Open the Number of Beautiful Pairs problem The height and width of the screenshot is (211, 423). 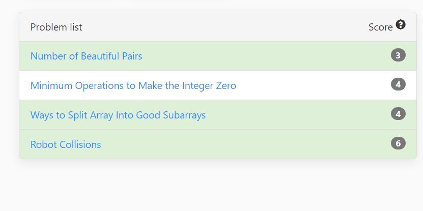87,56
